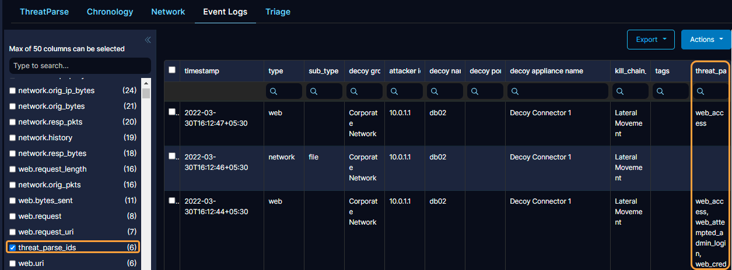Check the select-all rows header checkbox

coord(172,70)
